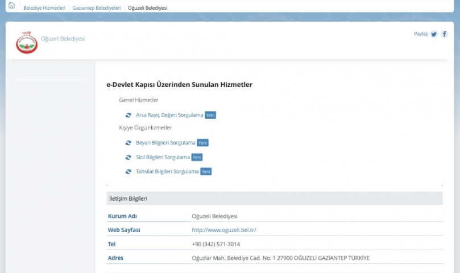Open Sicil Bilgileri Sorgulama service
Screen dimensions: 460x273
pos(163,158)
